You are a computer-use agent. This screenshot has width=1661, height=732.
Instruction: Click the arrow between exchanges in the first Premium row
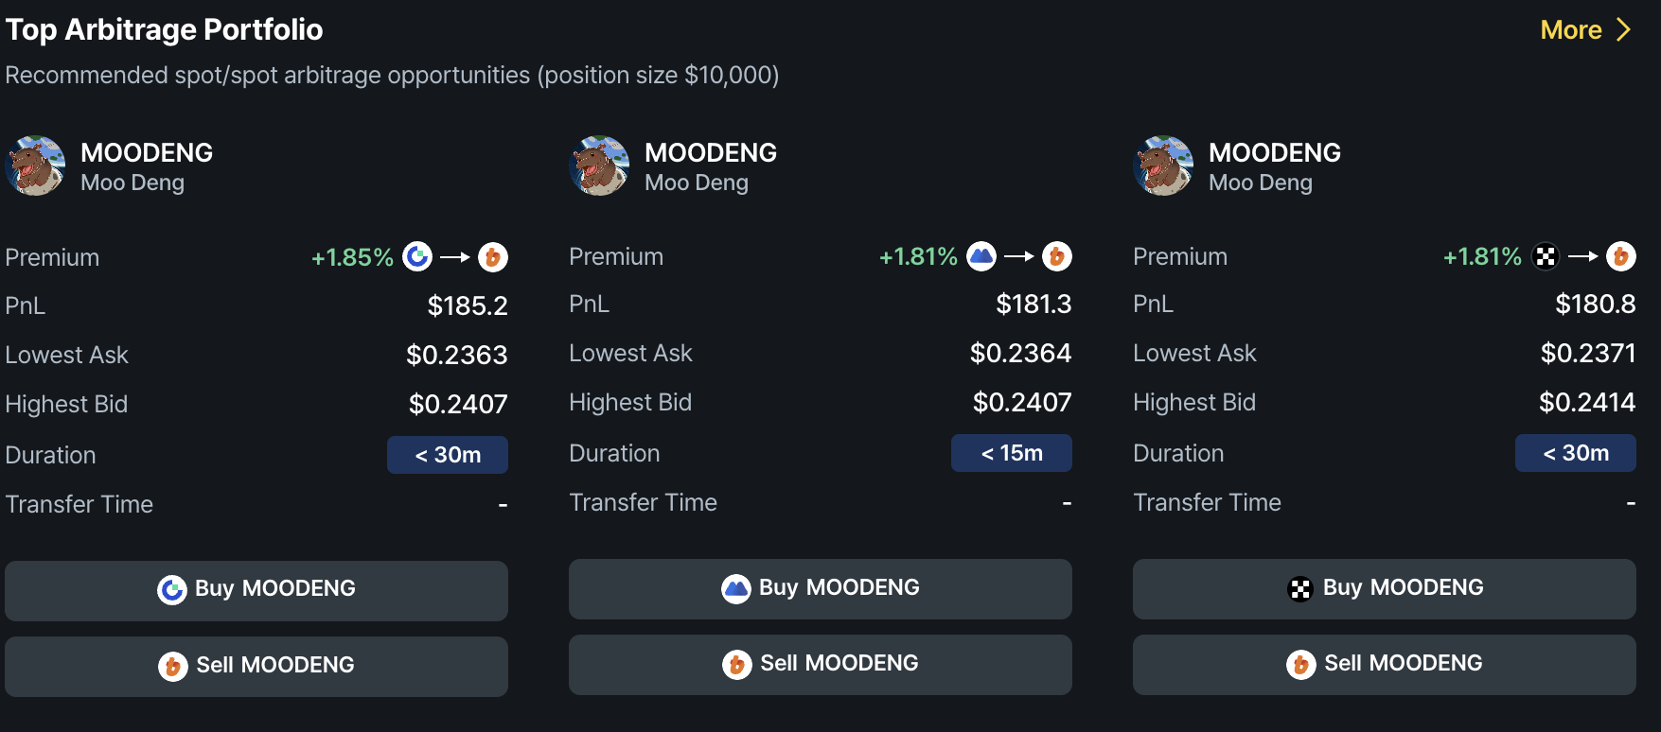pos(455,256)
